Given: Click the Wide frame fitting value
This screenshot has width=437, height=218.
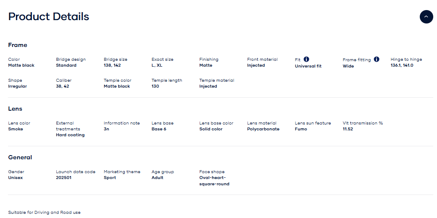Looking at the screenshot, I should (x=348, y=66).
